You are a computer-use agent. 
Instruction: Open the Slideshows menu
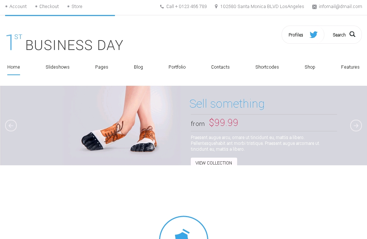[58, 67]
